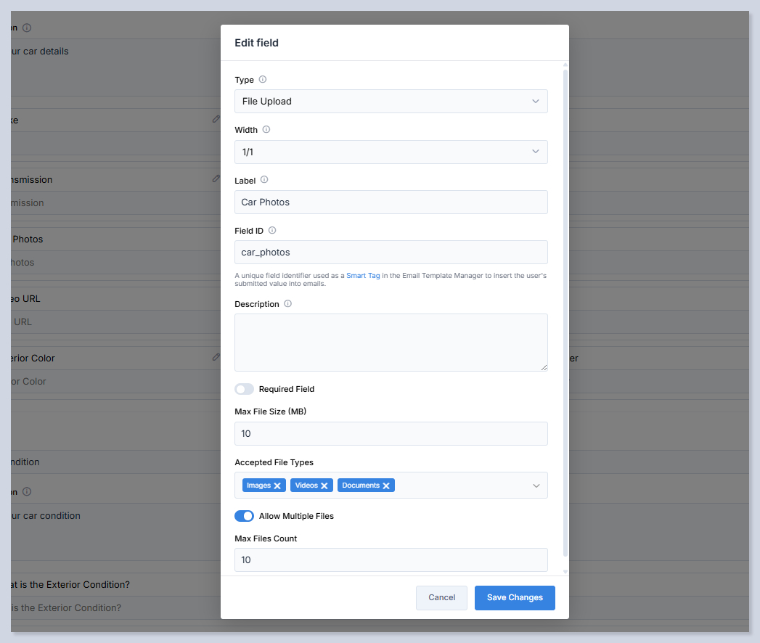Click the info icon next to Type

[x=263, y=80]
